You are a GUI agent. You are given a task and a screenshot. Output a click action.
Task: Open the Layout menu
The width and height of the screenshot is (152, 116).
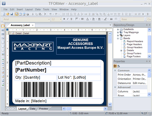(29, 10)
